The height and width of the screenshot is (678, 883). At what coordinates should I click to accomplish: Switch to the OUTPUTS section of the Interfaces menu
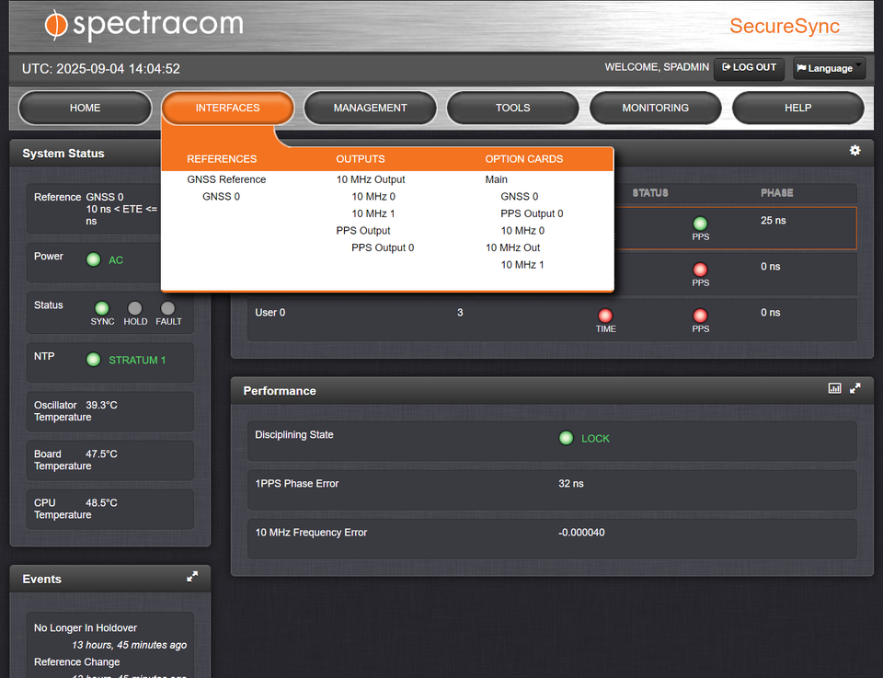click(x=361, y=158)
